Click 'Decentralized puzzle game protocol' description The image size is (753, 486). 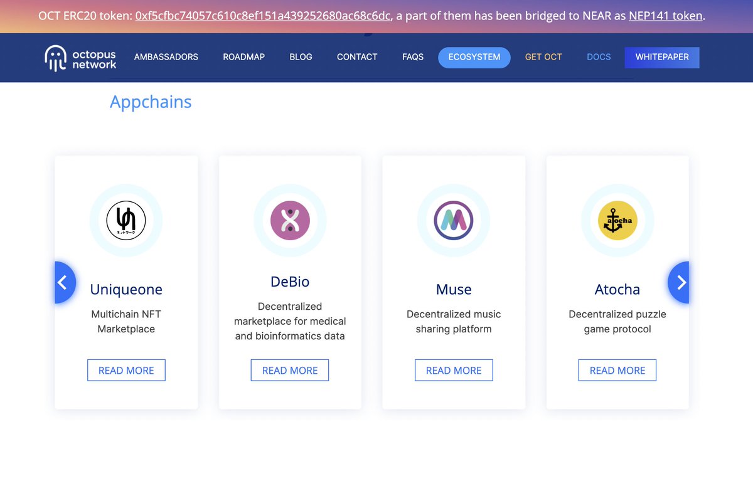(x=617, y=321)
